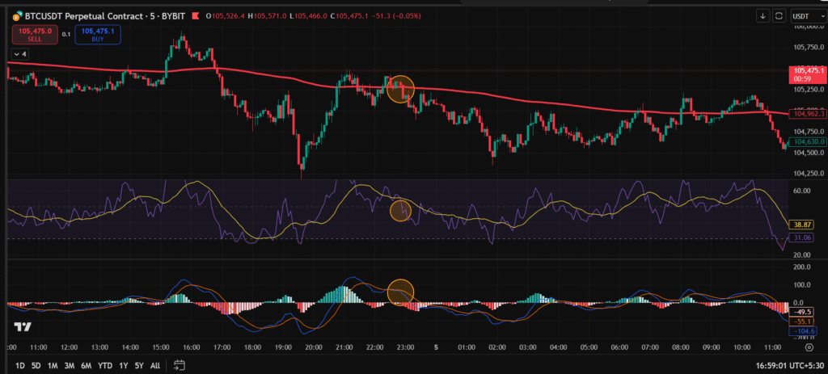The height and width of the screenshot is (374, 828).
Task: Select the 5Y time range
Action: coord(139,366)
